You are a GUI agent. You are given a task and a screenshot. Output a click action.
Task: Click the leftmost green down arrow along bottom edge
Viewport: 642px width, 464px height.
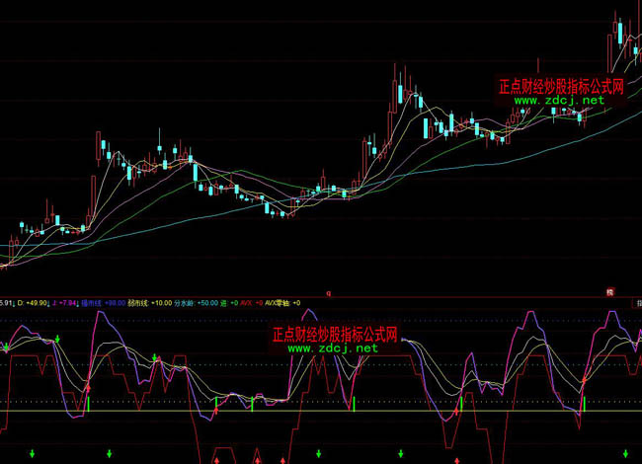(32, 453)
